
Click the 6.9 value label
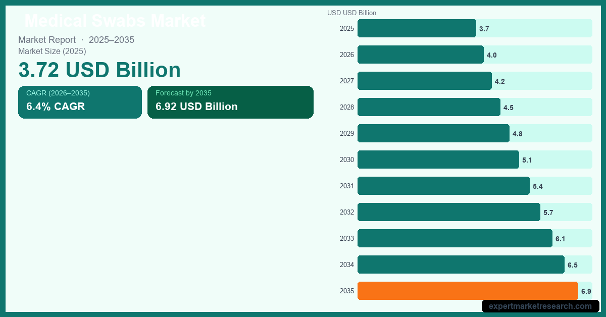pyautogui.click(x=586, y=291)
